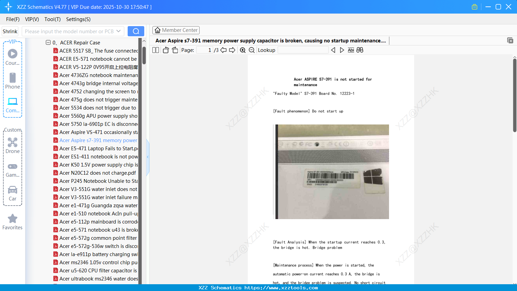Open Acer ES1-411 notebook is not powered file

tap(96, 157)
